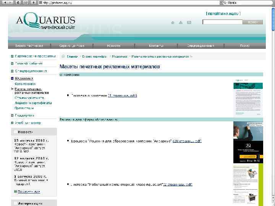The height and width of the screenshot is (206, 275).
Task: Open Новости in the navigation bar
Action: pos(113,46)
